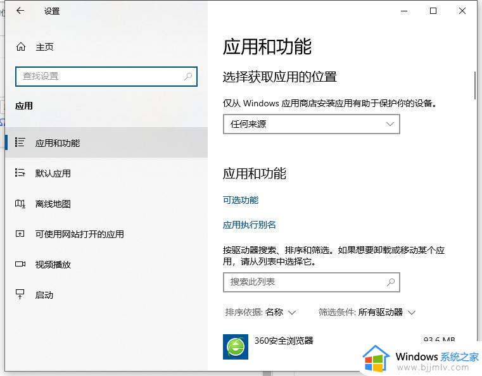Select the 视频播放 camera icon
Viewport: 482px width, 376px height.
click(20, 264)
